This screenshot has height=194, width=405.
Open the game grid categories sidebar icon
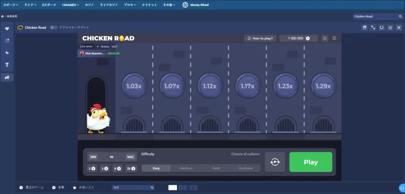(x=7, y=41)
